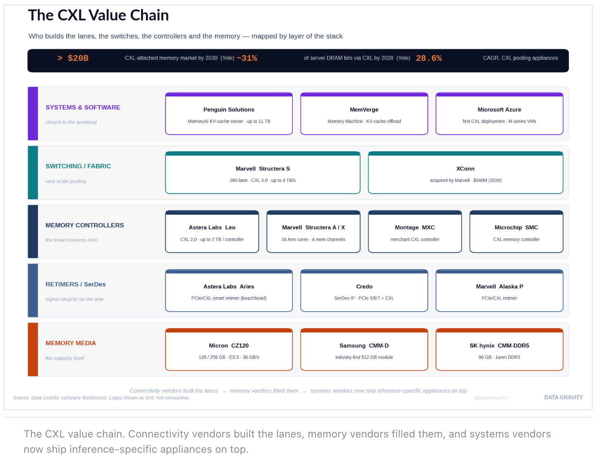603x466 pixels.
Task: Click the XConn card
Action: 466,173
